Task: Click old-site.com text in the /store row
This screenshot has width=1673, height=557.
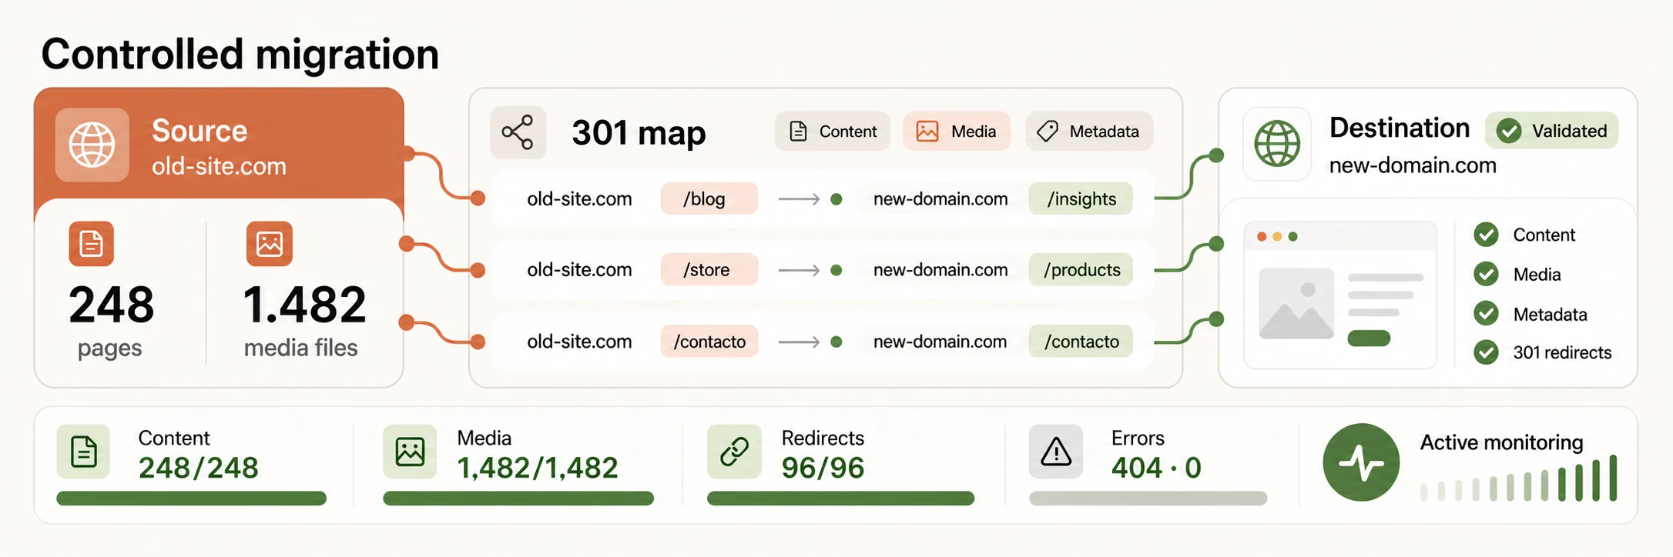Action: tap(579, 270)
